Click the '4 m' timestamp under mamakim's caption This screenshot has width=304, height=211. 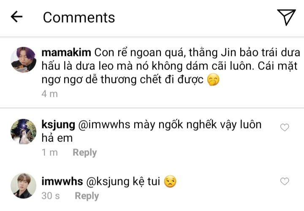(50, 94)
